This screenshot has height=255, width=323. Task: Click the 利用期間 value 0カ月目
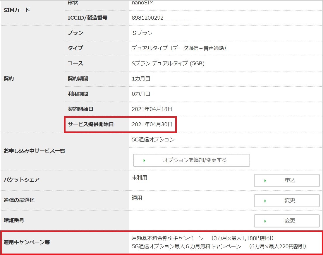tap(141, 94)
